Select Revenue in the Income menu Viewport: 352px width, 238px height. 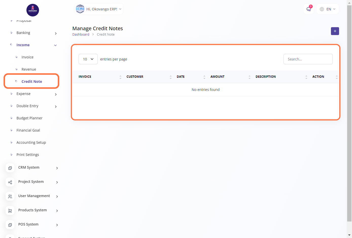pos(29,69)
